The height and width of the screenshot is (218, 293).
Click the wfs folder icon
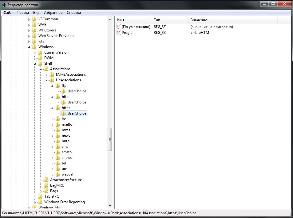point(34,41)
